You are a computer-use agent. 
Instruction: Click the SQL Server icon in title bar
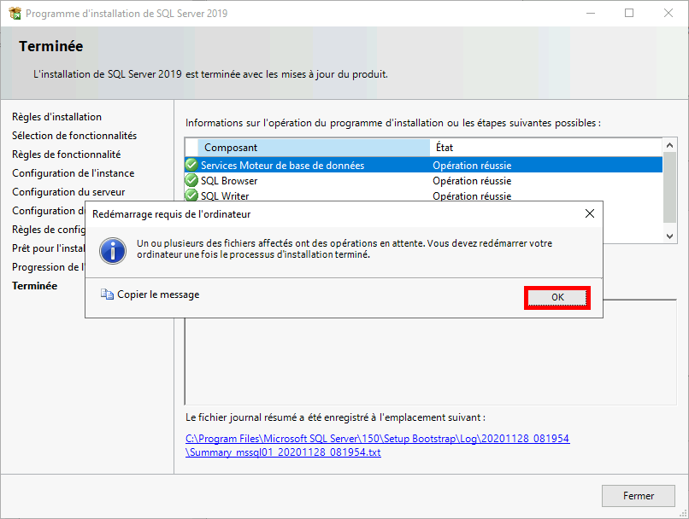pyautogui.click(x=13, y=13)
